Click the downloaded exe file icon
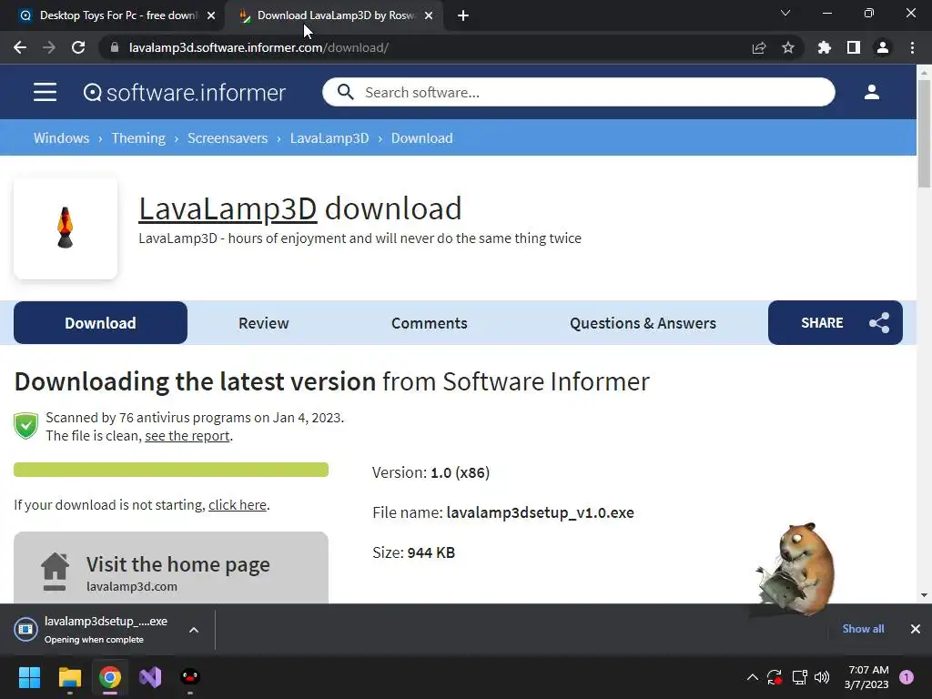 point(26,630)
